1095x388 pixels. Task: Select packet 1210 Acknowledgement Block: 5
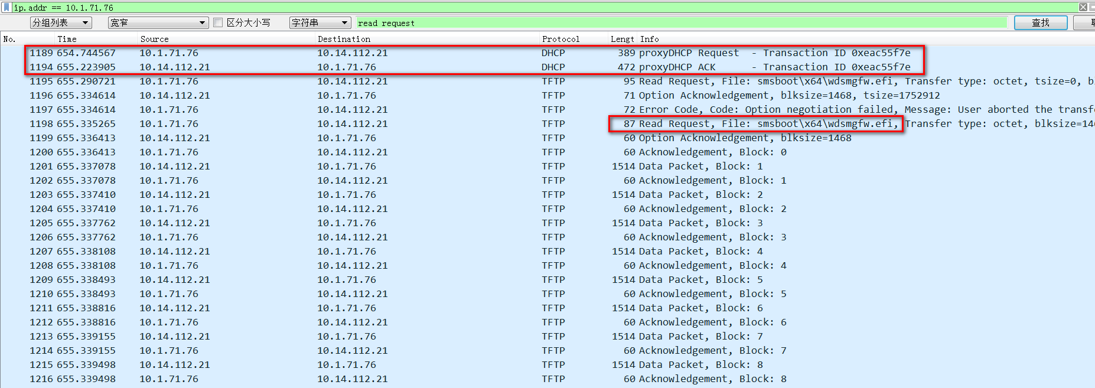(547, 294)
